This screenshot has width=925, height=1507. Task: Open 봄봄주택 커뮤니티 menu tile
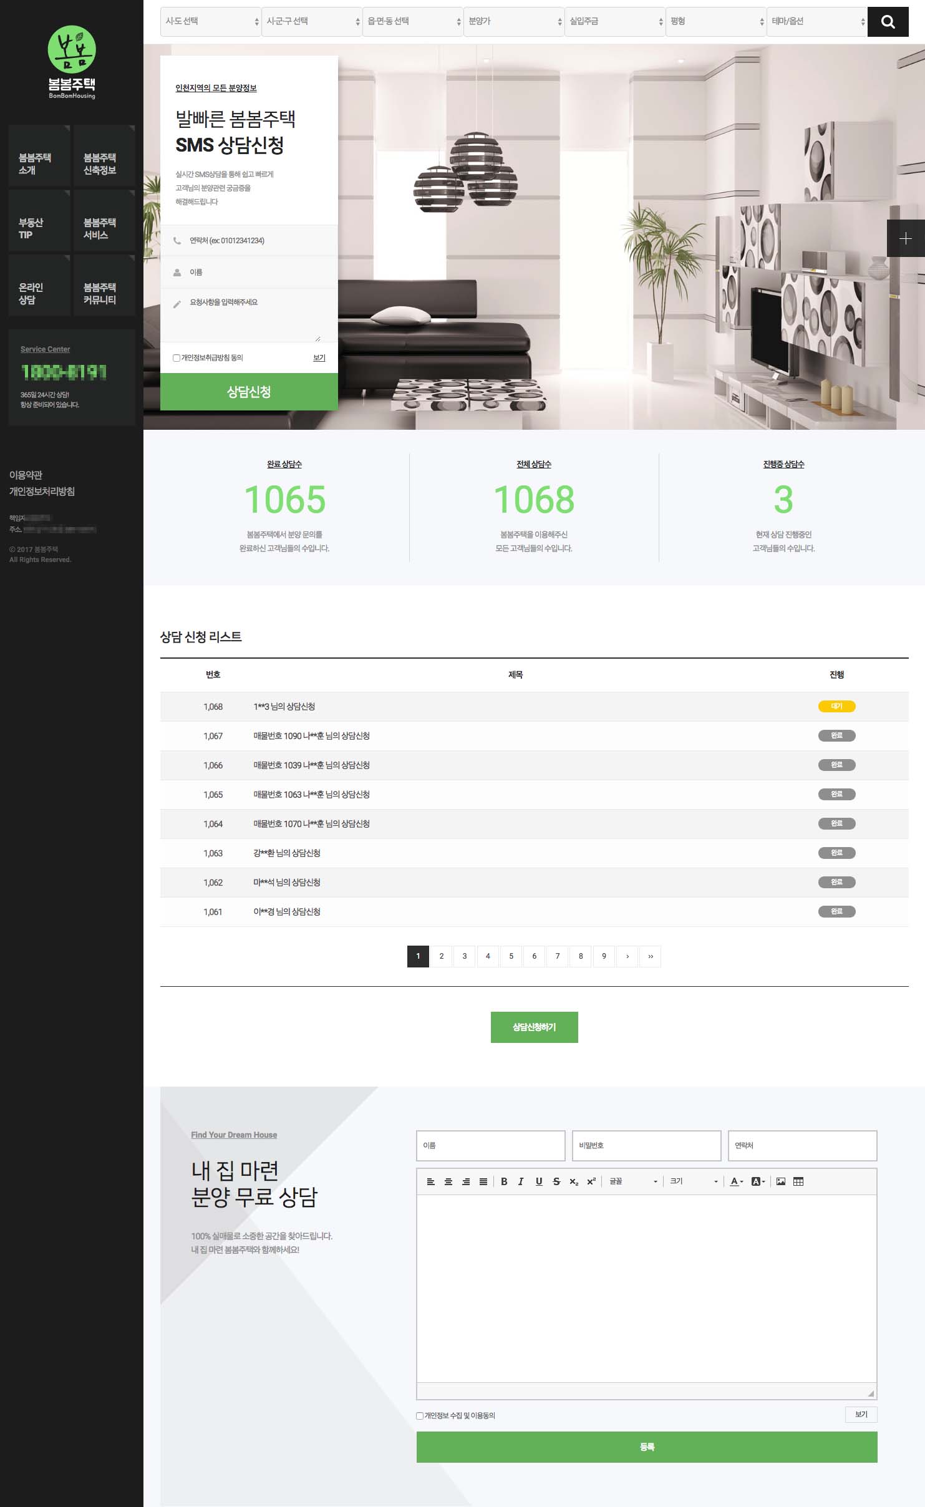coord(105,286)
